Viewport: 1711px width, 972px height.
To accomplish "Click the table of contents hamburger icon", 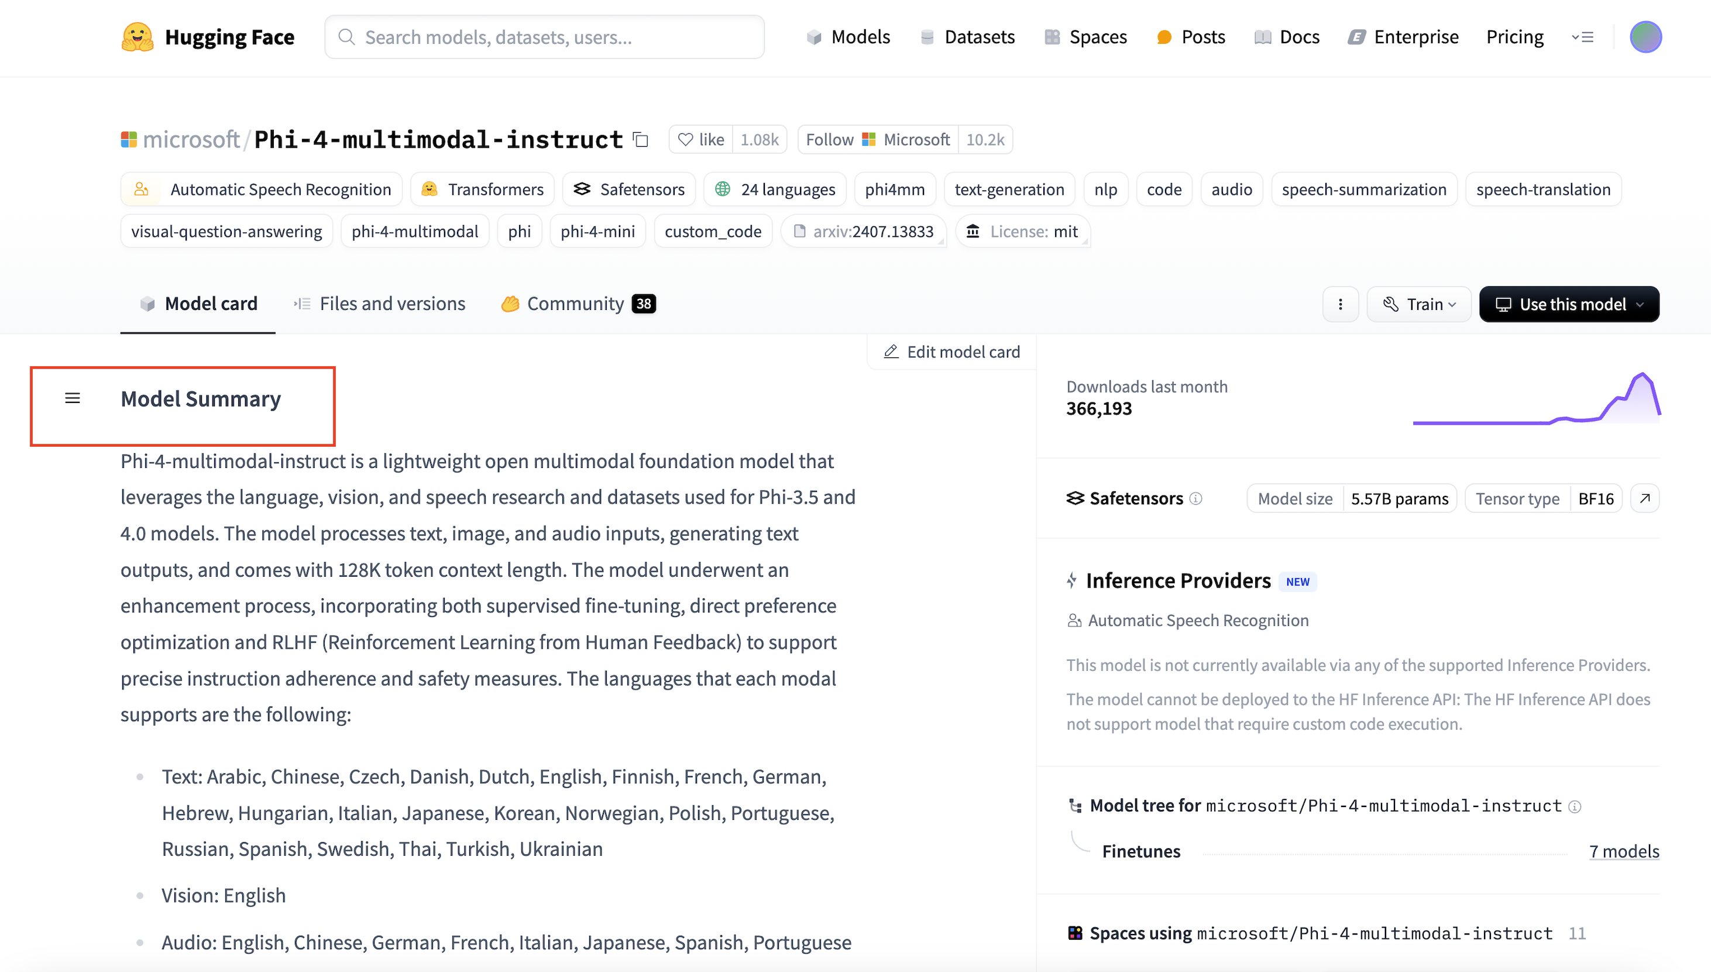I will [x=72, y=398].
